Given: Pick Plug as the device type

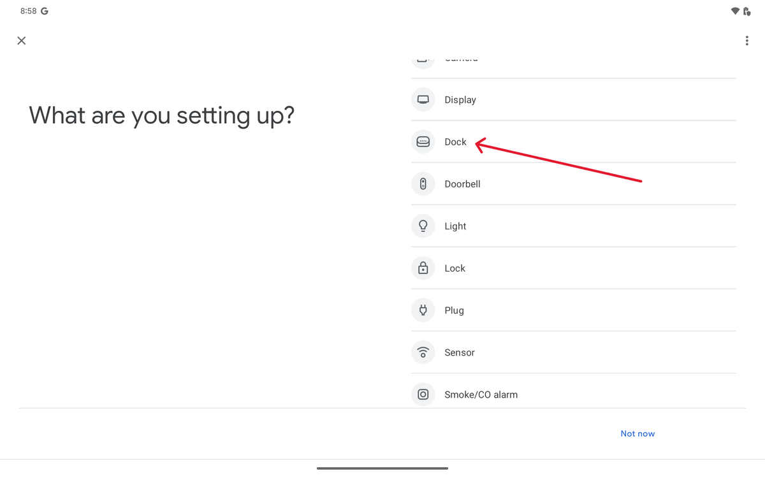Looking at the screenshot, I should click(x=454, y=310).
